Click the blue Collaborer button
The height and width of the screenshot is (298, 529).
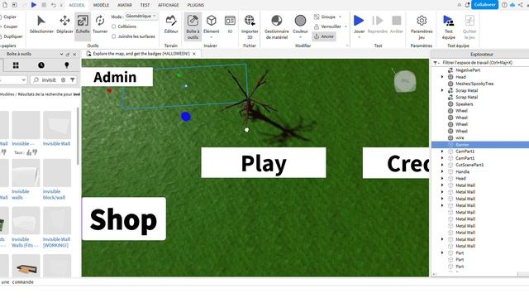484,5
